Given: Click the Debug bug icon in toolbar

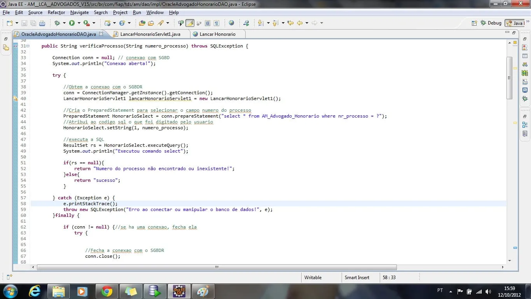Looking at the screenshot, I should pyautogui.click(x=57, y=23).
